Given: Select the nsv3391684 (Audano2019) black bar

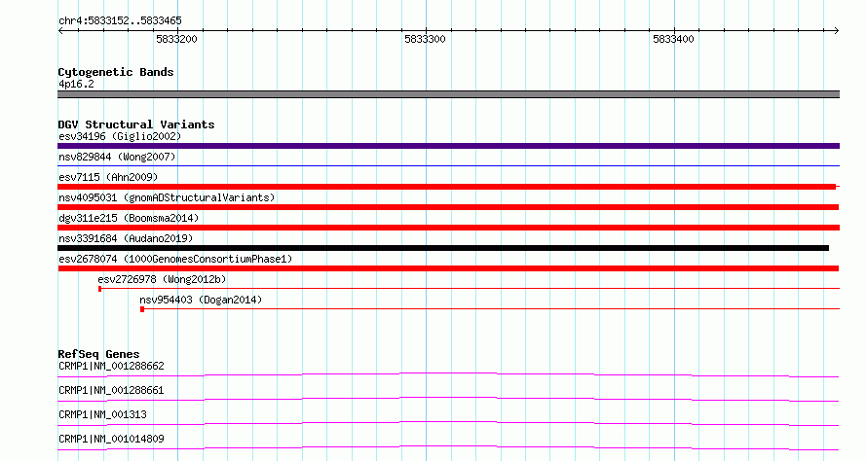Looking at the screenshot, I should [443, 248].
